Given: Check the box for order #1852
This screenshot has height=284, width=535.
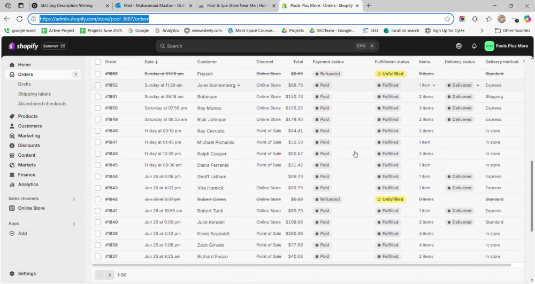Looking at the screenshot, I should tap(97, 85).
